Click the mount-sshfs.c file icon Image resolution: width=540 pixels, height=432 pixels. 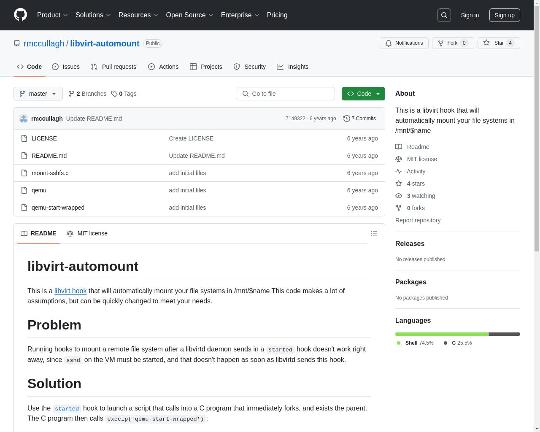[24, 173]
